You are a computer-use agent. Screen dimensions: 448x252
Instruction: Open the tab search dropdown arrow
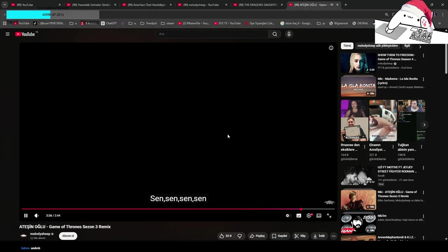tap(5, 5)
